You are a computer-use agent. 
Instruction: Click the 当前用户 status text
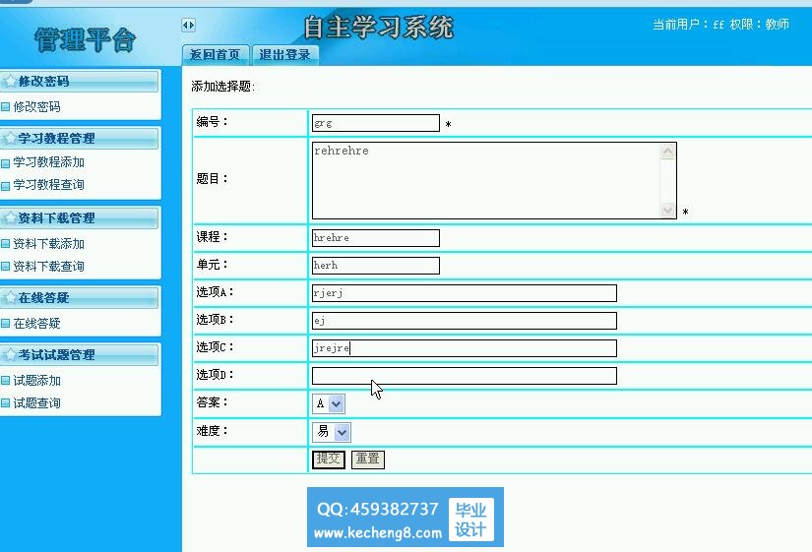pos(720,25)
